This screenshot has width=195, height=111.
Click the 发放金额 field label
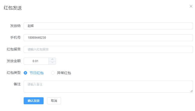click(x=14, y=61)
